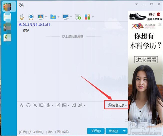Click the 发送(S) send button

pos(113,131)
